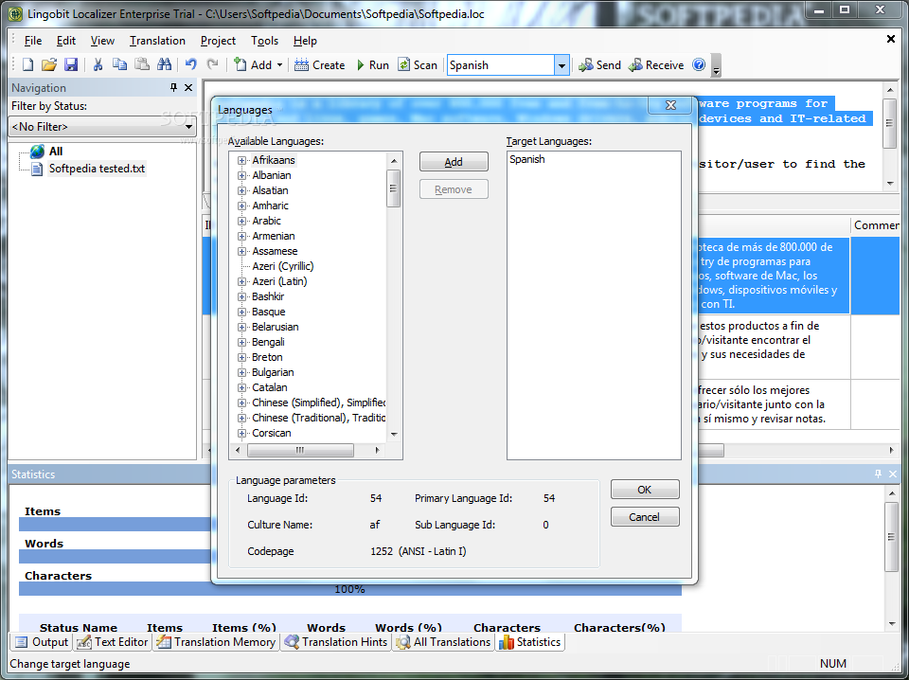This screenshot has width=909, height=680.
Task: Switch to the Statistics tab
Action: (530, 642)
